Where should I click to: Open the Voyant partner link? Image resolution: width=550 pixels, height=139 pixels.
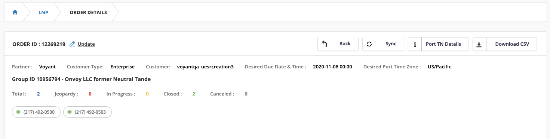[x=47, y=67]
